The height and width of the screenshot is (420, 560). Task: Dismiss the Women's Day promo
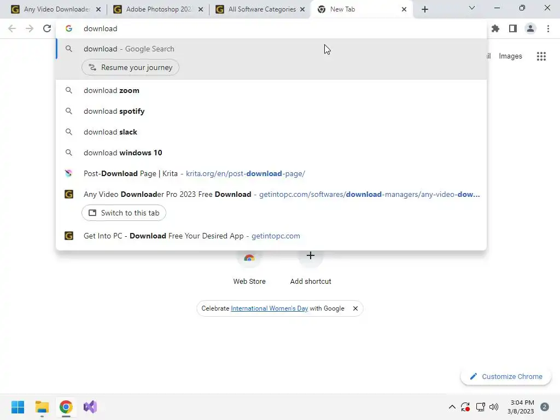click(x=355, y=308)
